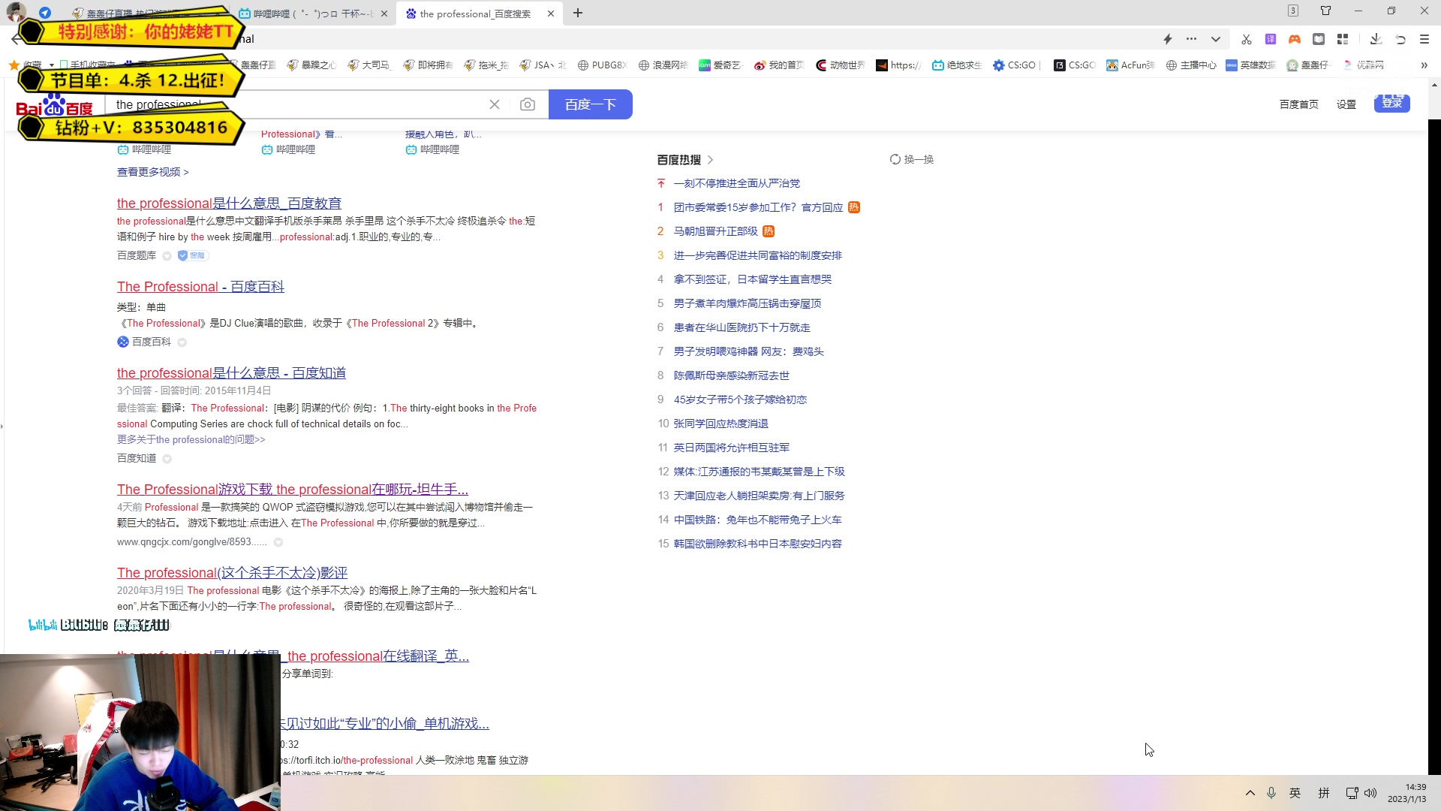Viewport: 1441px width, 811px height.
Task: Open the 动物世界 bookmark
Action: [x=840, y=65]
